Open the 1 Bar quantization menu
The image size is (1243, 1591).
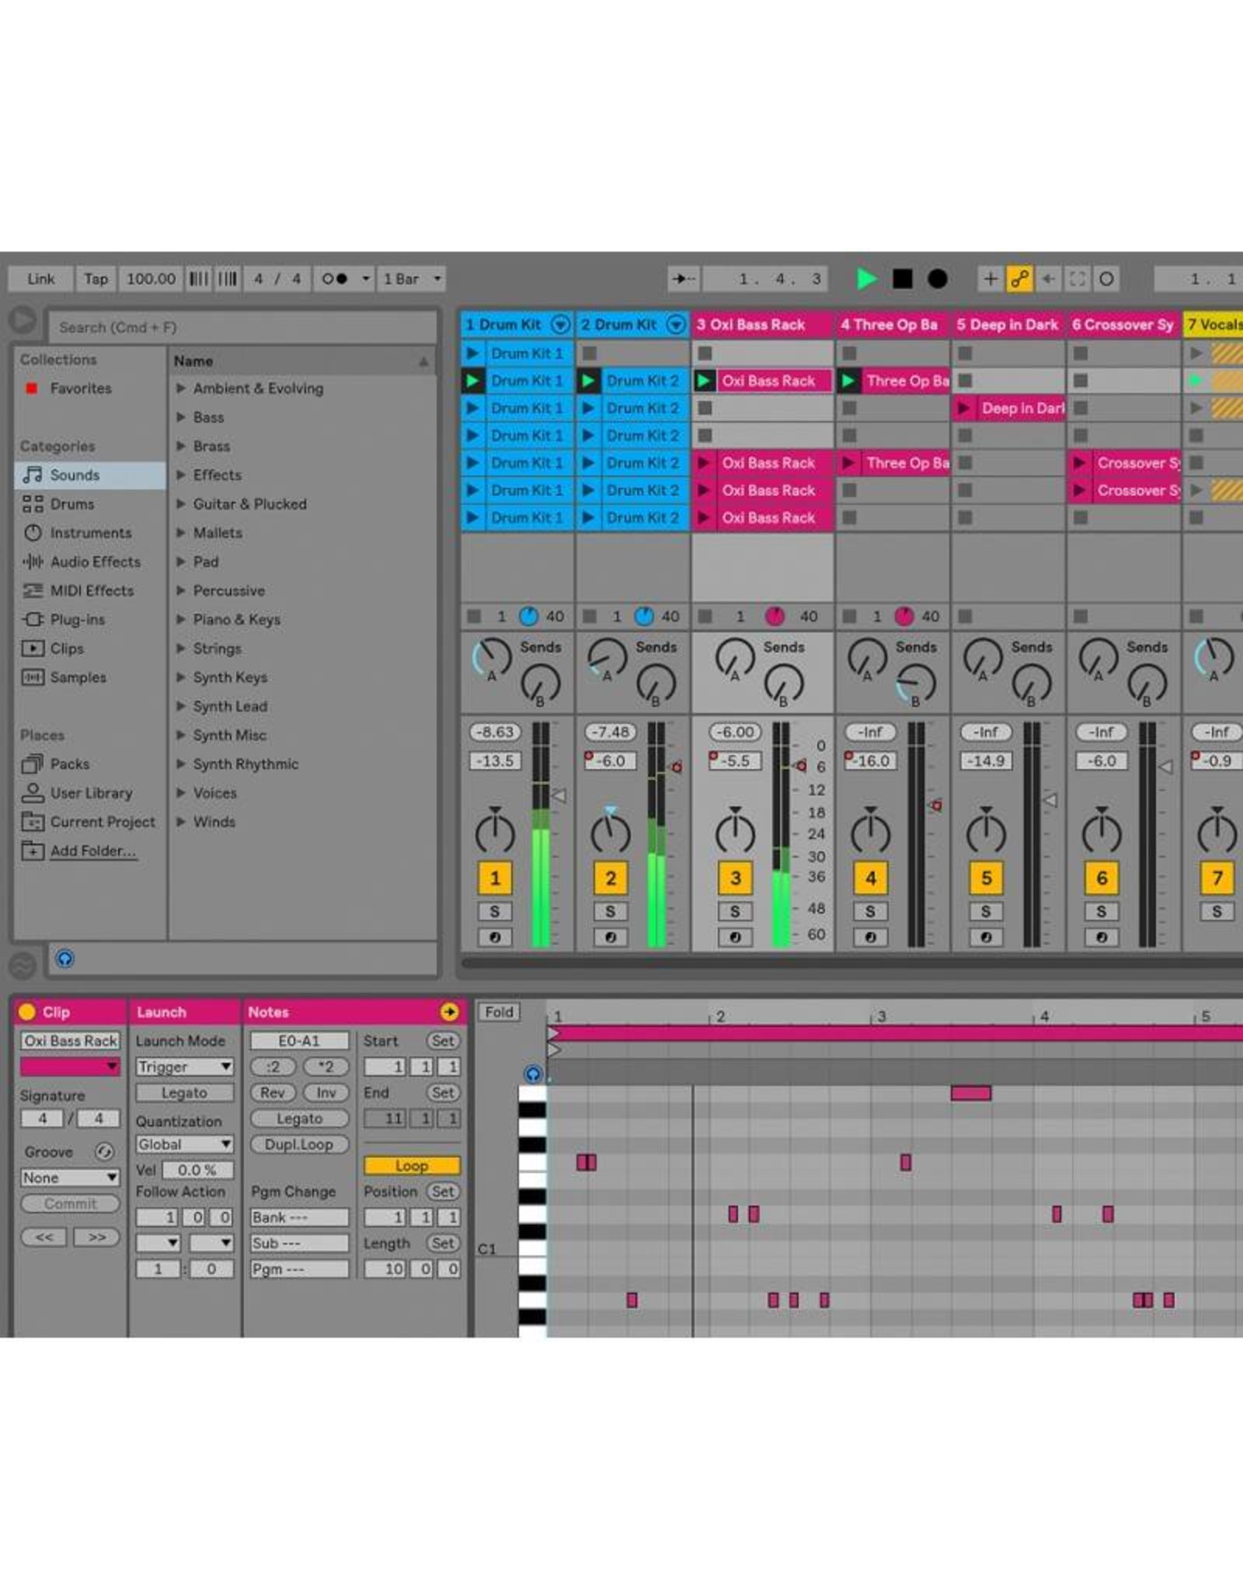point(412,279)
